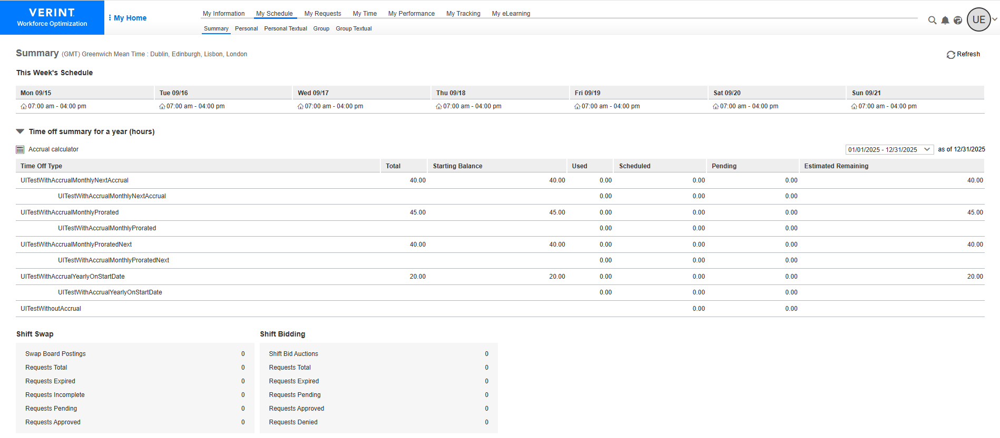Click the home icon for Sun 09/21 shift
Image resolution: width=1000 pixels, height=438 pixels.
[854, 106]
